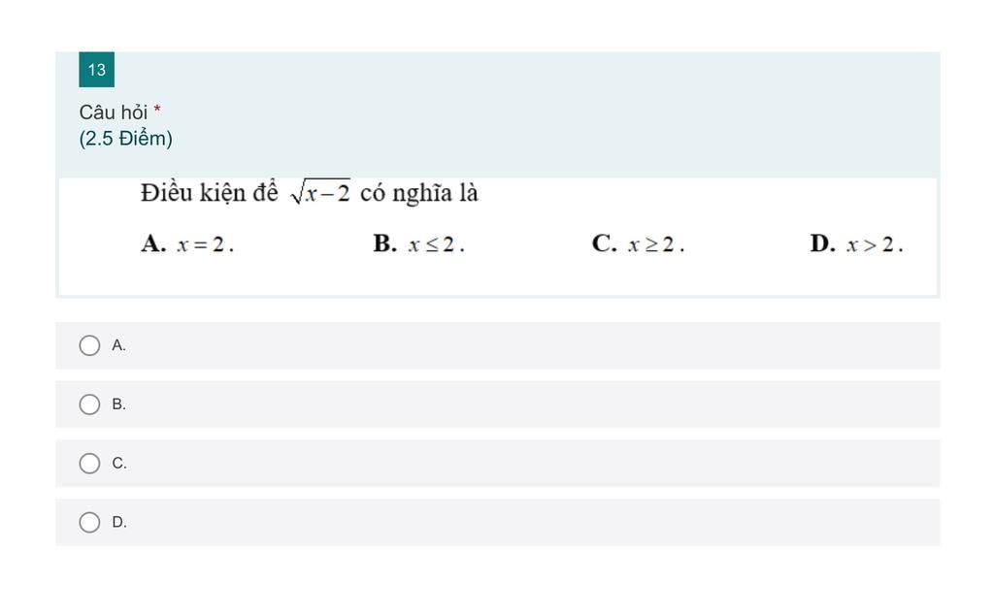This screenshot has height=615, width=994.
Task: Click the 'D.' label beside fourth radio
Action: (x=119, y=523)
